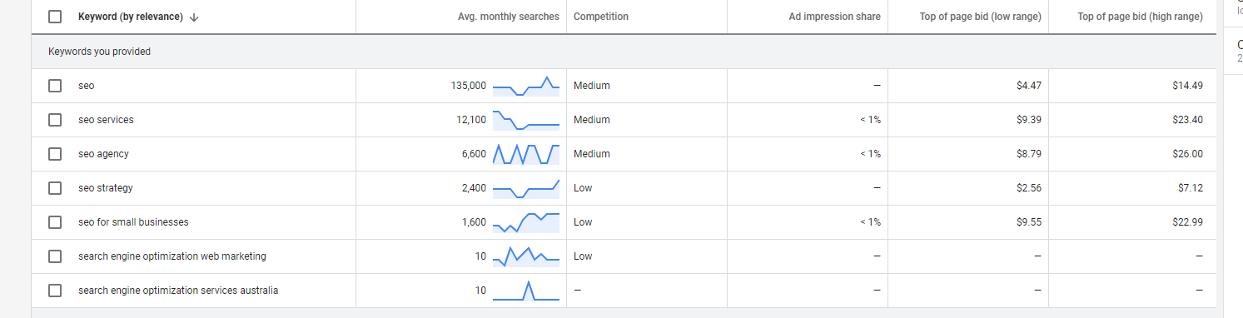The width and height of the screenshot is (1243, 318).
Task: Open trend chart for seo for small businesses
Action: tap(526, 222)
